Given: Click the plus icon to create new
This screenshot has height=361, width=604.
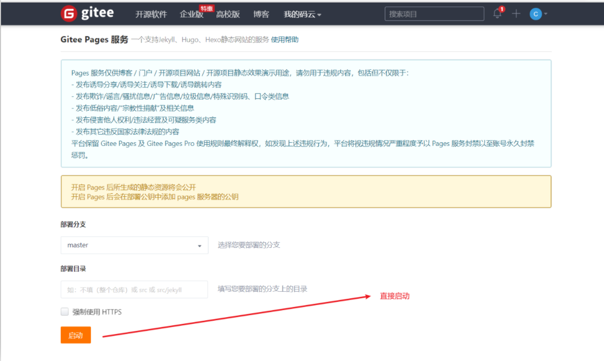Looking at the screenshot, I should [516, 14].
